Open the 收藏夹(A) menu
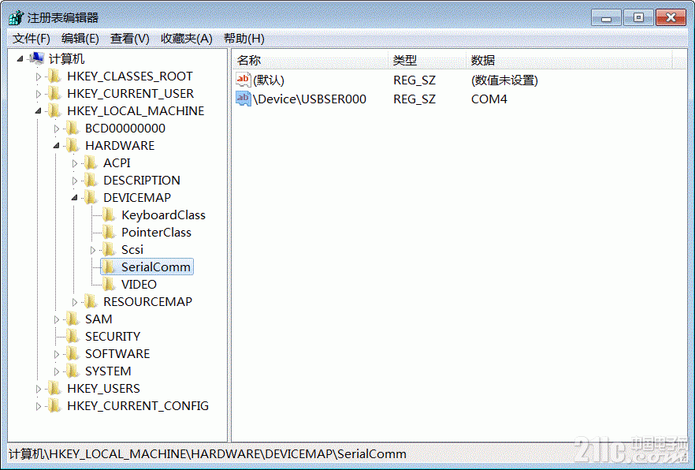Image resolution: width=695 pixels, height=470 pixels. coord(186,39)
